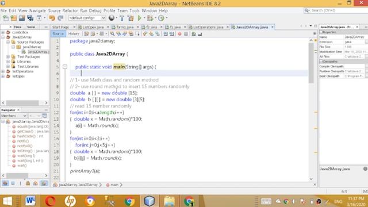Viewport: 368px width, 207px height.
Task: Open the Tools menu
Action: coord(134,11)
